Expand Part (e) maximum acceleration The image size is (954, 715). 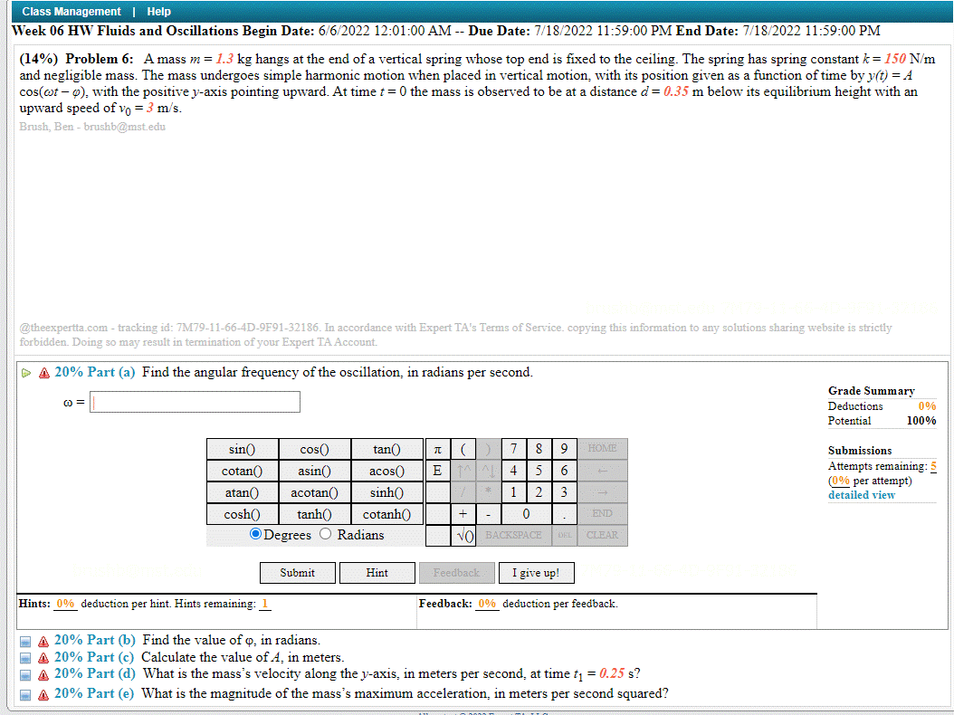click(x=25, y=694)
